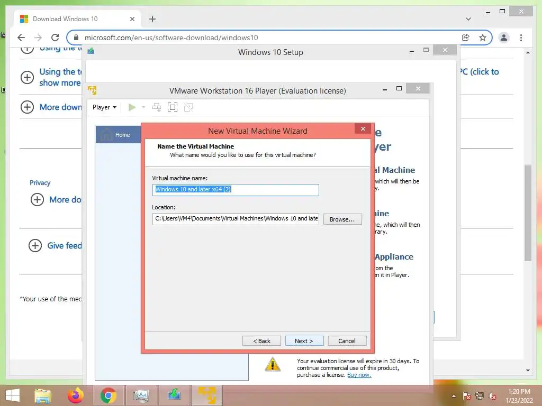Screen dimensions: 542x406
Task: Switch to Windows 10 Setup taskbar icon
Action: tap(174, 395)
